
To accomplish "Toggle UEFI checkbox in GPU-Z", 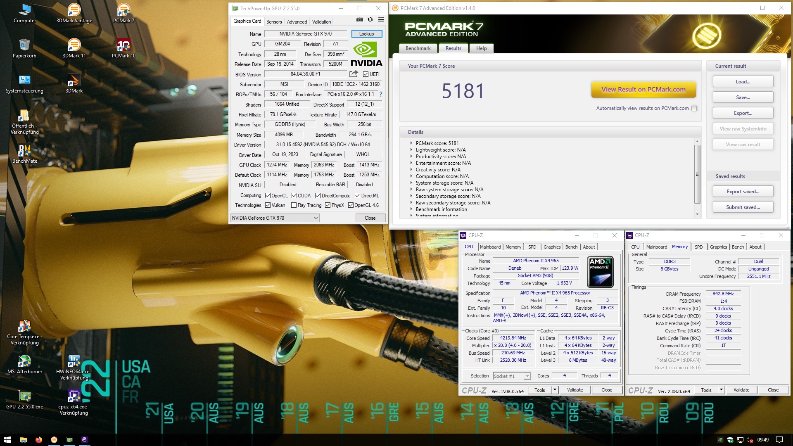I will pyautogui.click(x=366, y=74).
